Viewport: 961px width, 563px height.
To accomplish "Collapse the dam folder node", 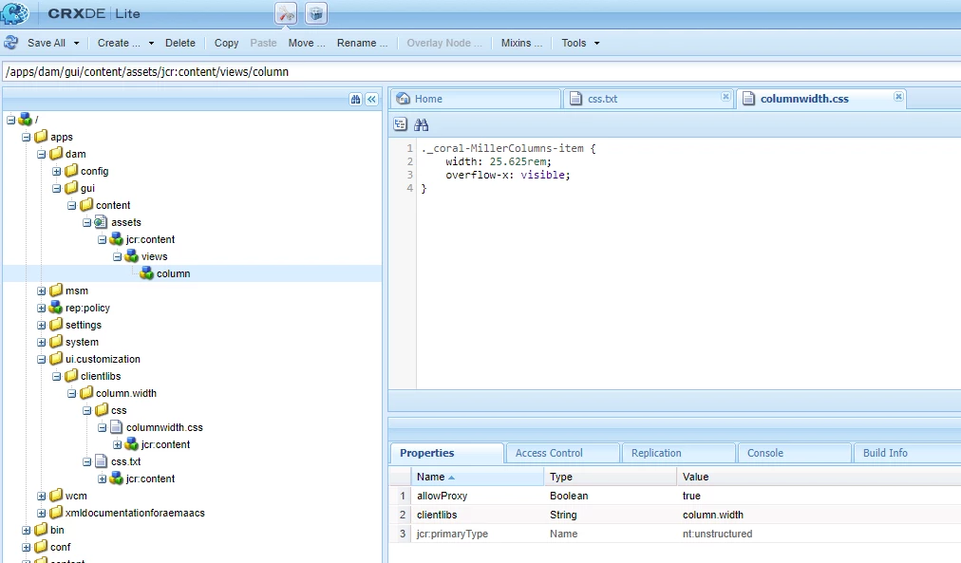I will tap(41, 154).
